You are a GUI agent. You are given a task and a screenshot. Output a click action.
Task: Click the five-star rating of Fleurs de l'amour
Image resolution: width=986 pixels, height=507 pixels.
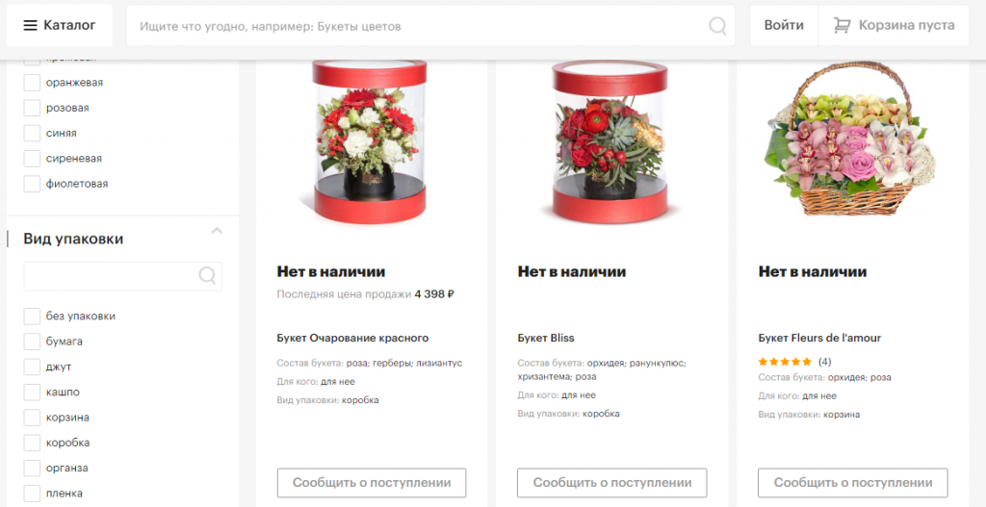785,362
